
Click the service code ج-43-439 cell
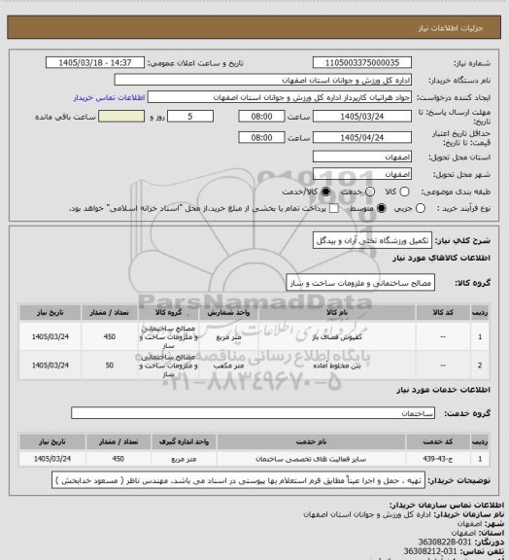pos(438,459)
